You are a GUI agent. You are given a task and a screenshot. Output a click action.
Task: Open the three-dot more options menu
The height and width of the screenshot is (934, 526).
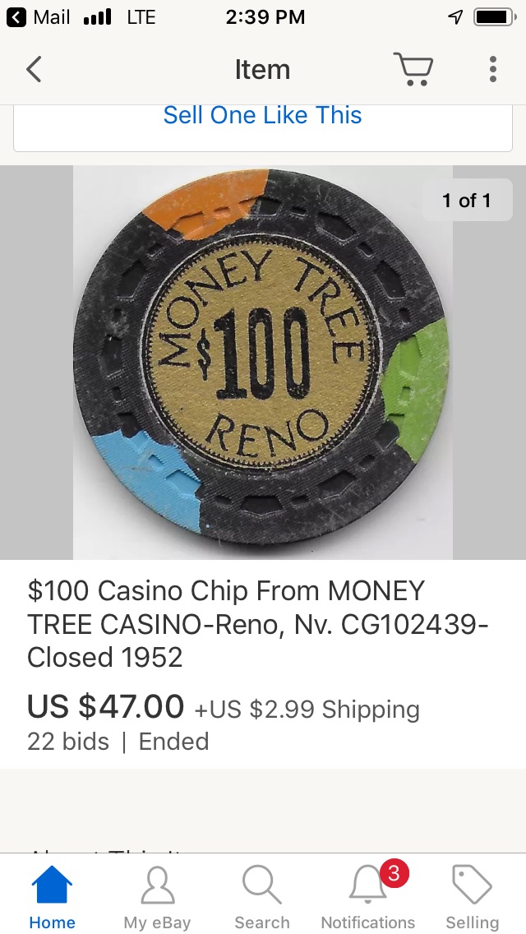(492, 69)
